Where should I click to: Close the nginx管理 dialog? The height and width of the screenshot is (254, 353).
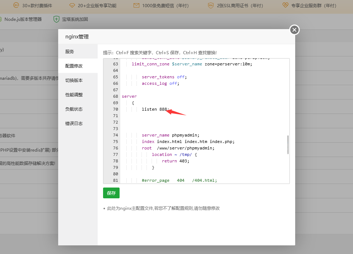pos(294,30)
